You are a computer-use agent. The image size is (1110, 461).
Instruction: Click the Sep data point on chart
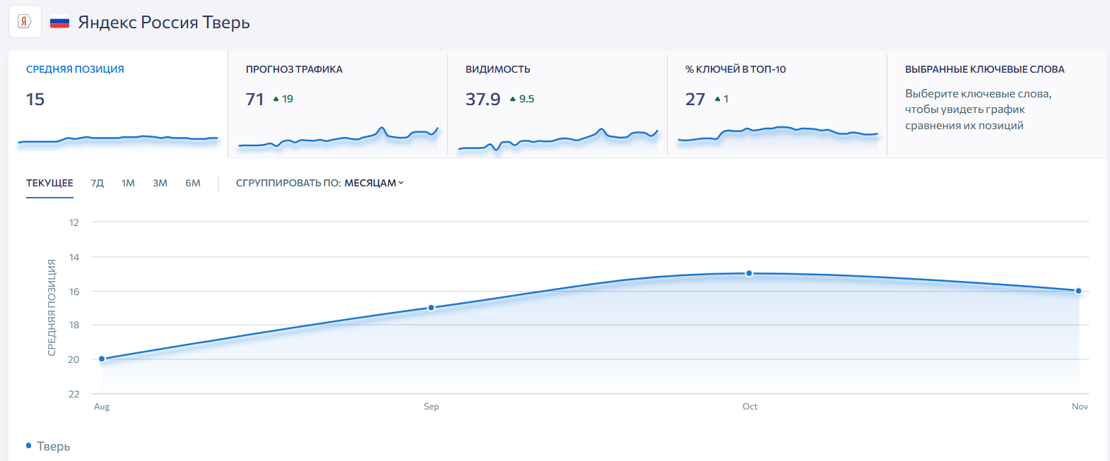coord(431,308)
